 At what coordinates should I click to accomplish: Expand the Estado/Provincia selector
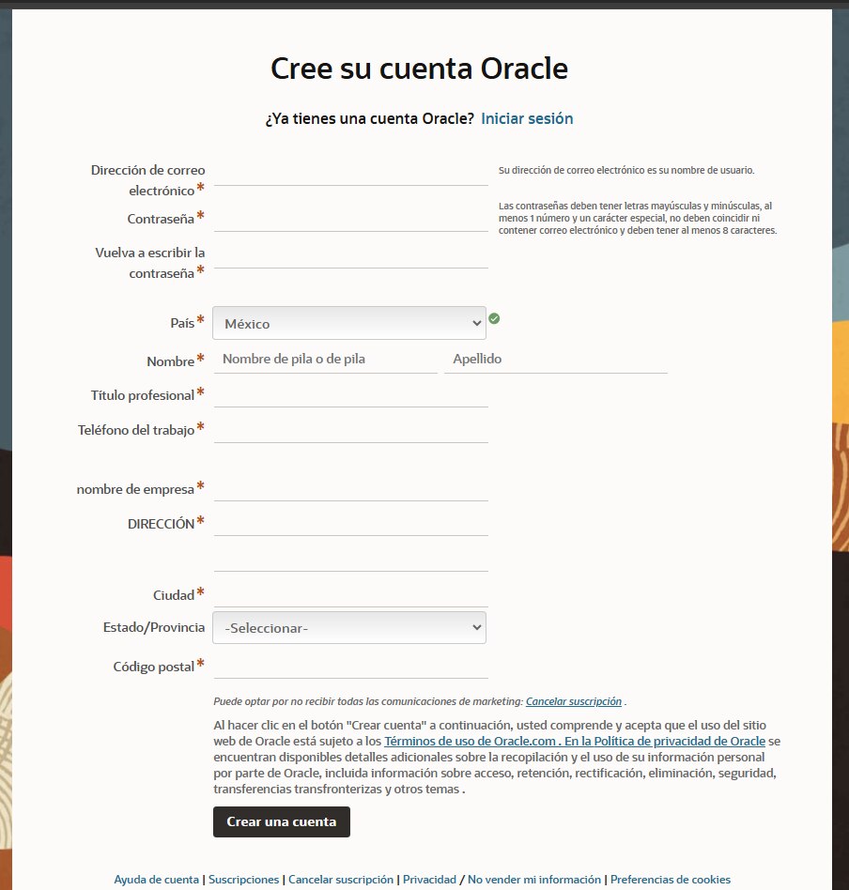tap(348, 628)
